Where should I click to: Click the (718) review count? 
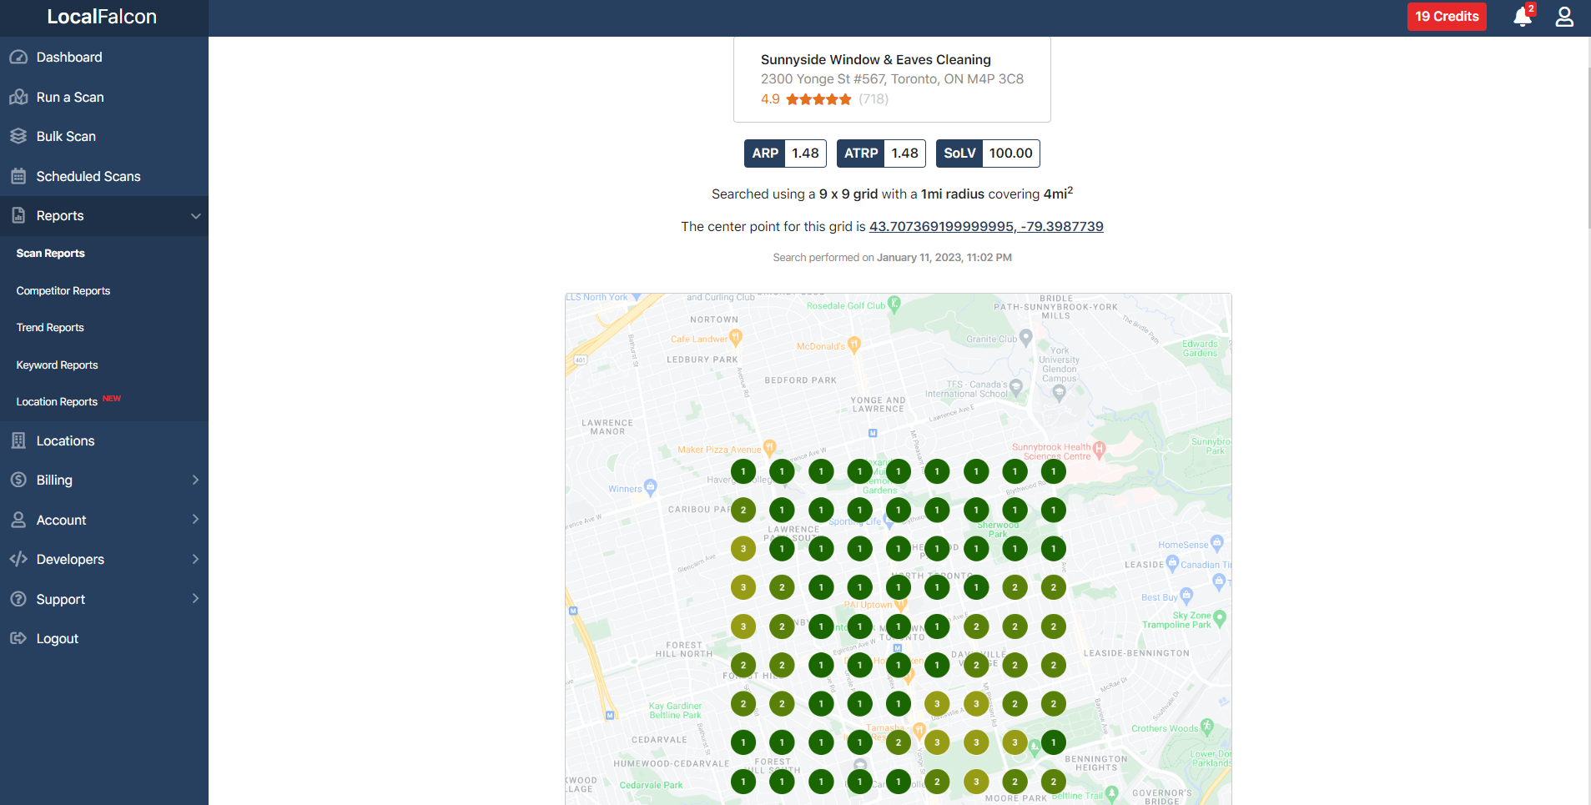pos(874,99)
